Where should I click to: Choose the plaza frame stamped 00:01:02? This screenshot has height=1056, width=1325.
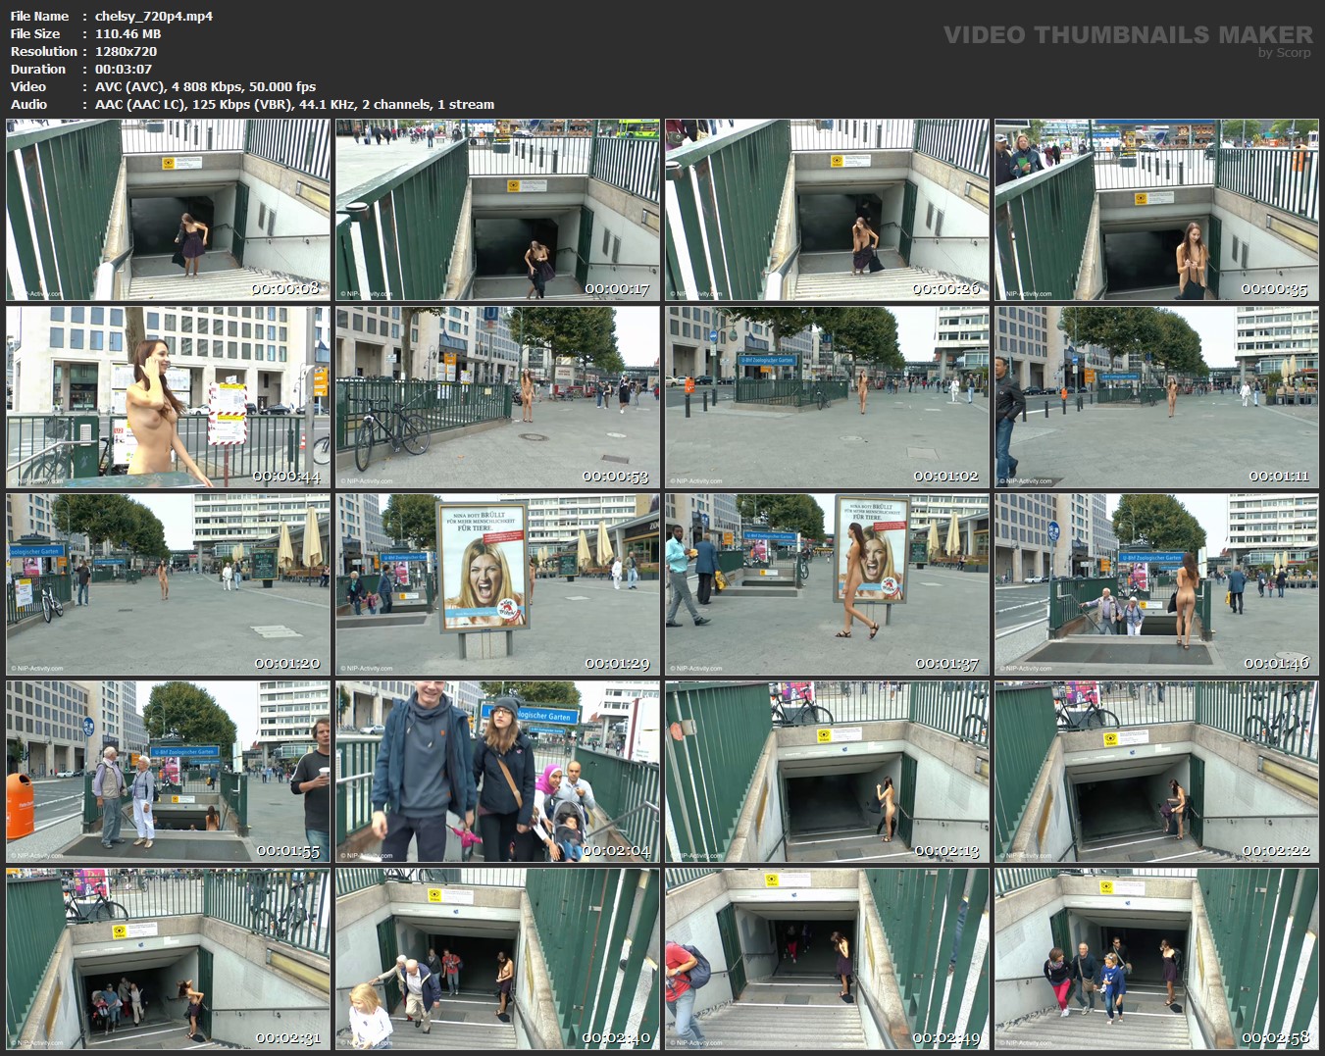tap(828, 397)
